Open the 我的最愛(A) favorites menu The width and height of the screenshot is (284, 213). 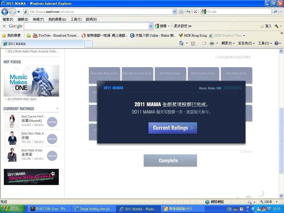(57, 19)
